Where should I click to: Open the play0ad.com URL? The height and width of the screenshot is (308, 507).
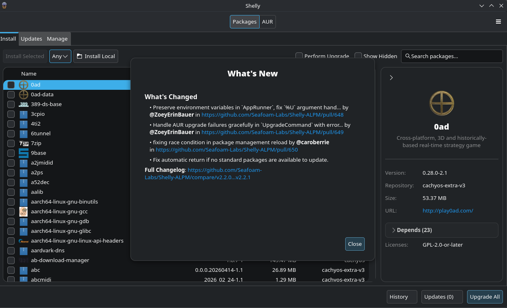[448, 210]
